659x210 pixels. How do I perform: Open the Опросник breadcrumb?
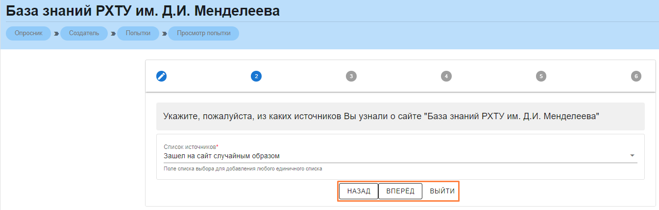pos(29,33)
